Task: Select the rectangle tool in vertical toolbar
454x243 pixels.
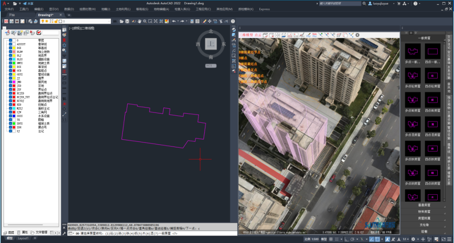Action: pyautogui.click(x=64, y=83)
